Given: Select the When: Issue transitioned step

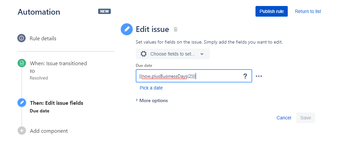Looking at the screenshot, I should click(x=58, y=64).
